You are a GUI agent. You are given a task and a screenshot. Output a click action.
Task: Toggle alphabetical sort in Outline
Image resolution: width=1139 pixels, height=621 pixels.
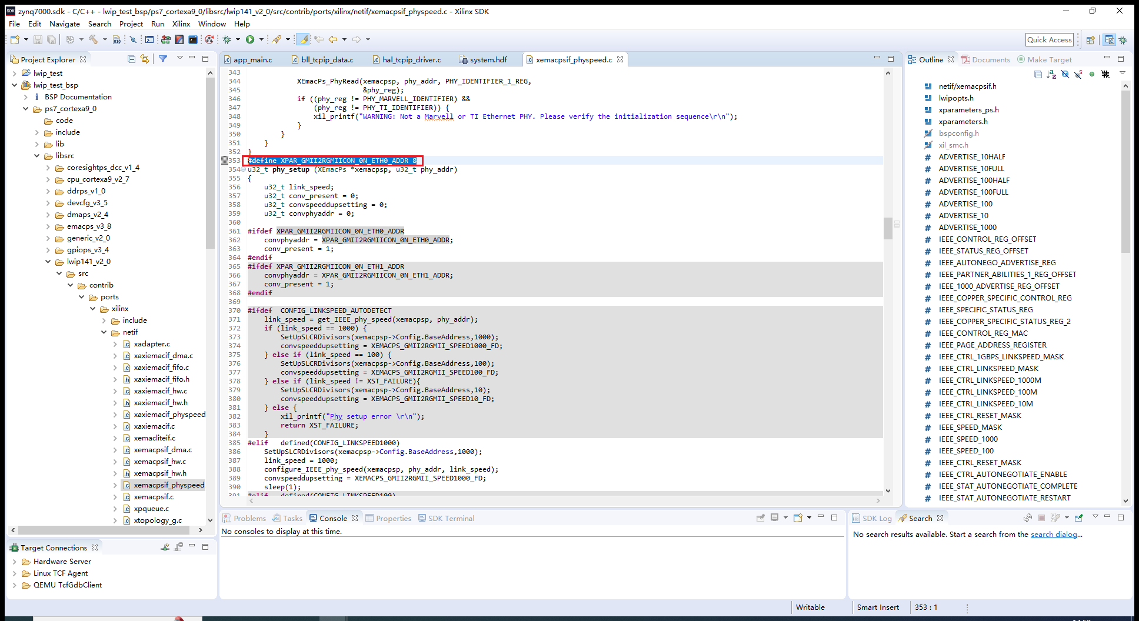coord(1051,74)
